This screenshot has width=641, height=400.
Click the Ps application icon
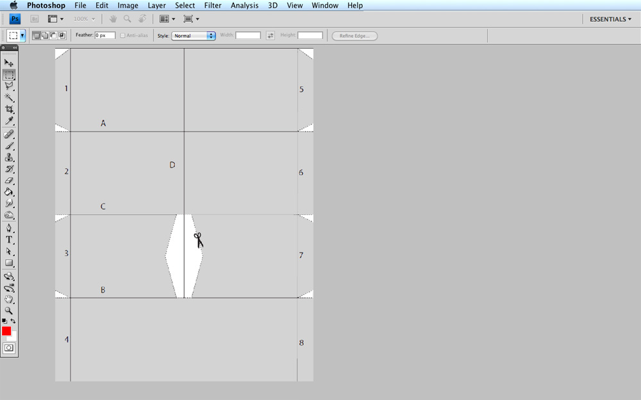click(x=15, y=19)
